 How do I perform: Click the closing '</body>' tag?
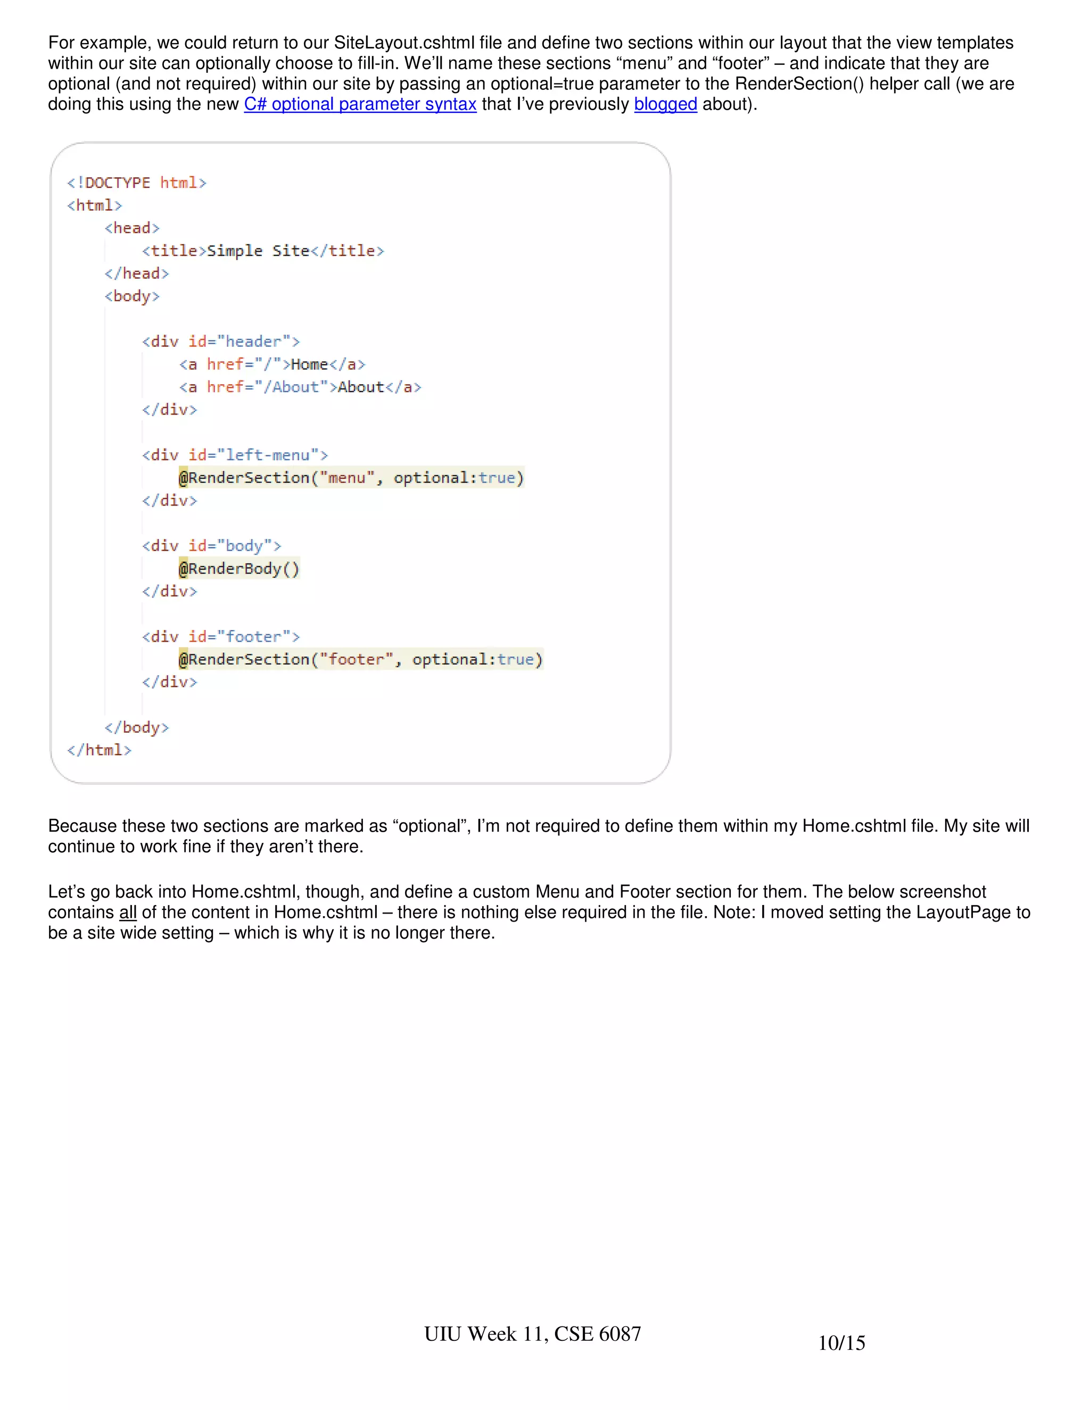pyautogui.click(x=137, y=727)
